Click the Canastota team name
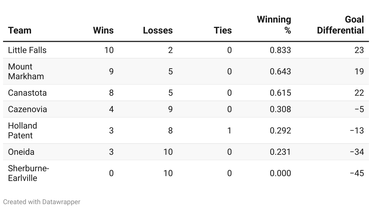372x209 pixels. tap(27, 93)
